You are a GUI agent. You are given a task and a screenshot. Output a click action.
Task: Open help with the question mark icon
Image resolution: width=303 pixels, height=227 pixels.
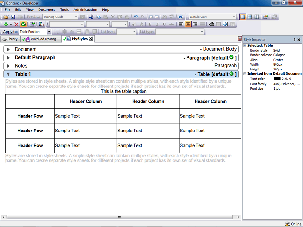click(181, 17)
